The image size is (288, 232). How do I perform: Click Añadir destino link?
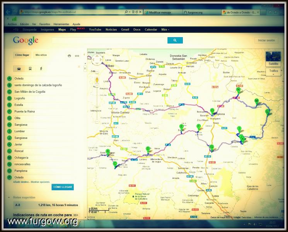coord(21,182)
